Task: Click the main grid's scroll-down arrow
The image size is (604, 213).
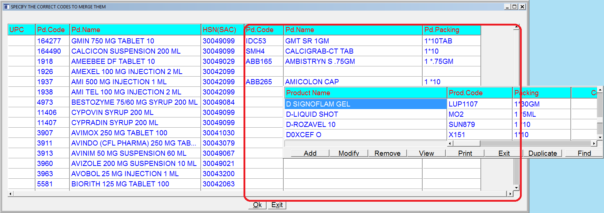Action: click(x=516, y=188)
